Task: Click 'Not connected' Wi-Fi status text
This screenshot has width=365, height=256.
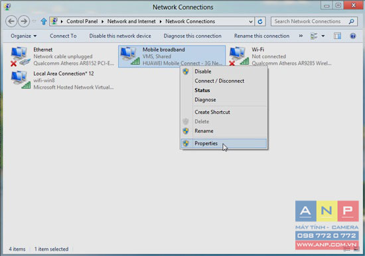Action: (x=269, y=56)
